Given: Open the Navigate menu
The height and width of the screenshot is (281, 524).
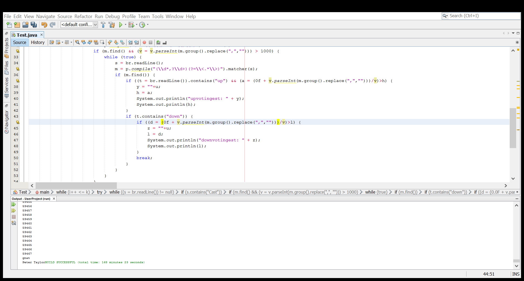Looking at the screenshot, I should click(x=46, y=16).
